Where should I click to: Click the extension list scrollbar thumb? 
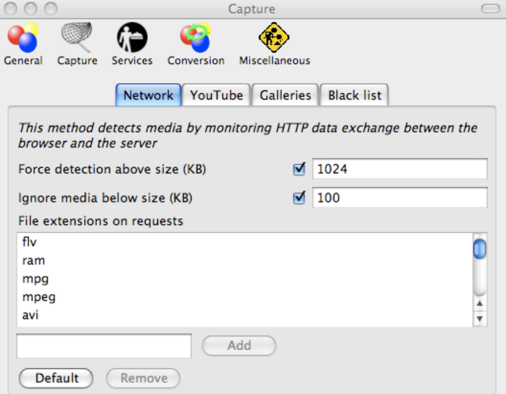click(479, 249)
